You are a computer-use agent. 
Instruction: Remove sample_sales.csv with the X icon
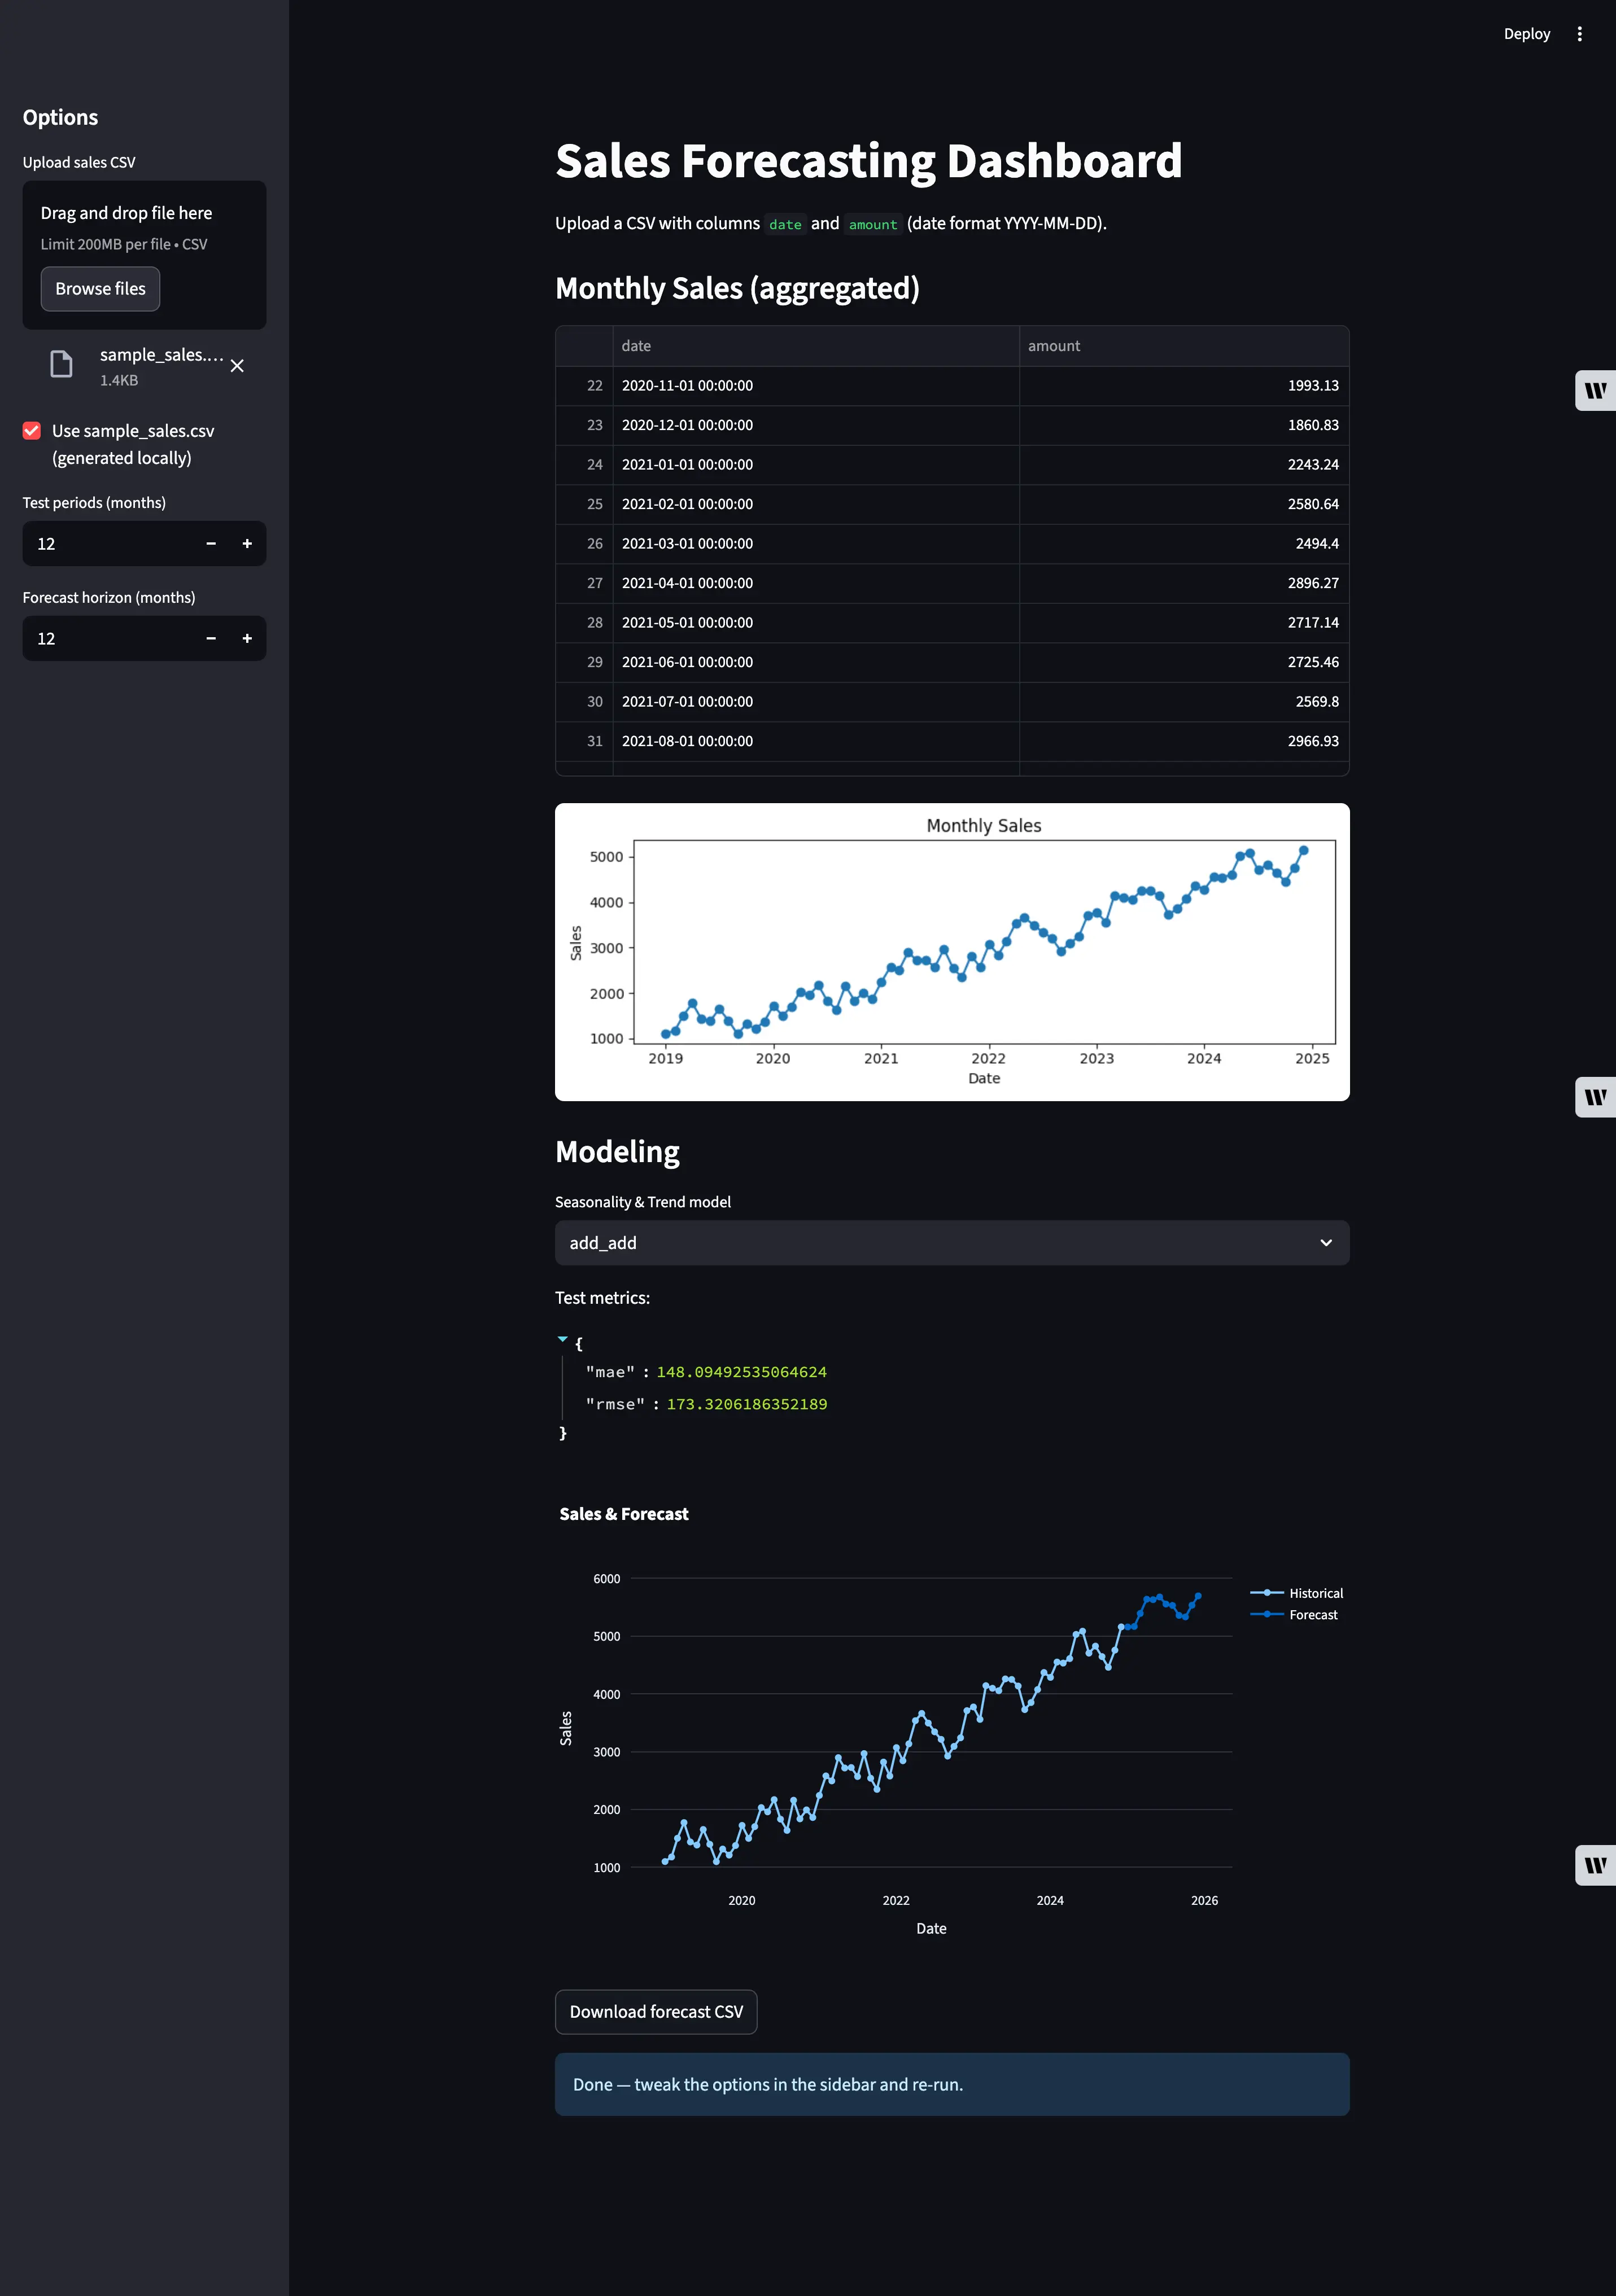(x=237, y=366)
